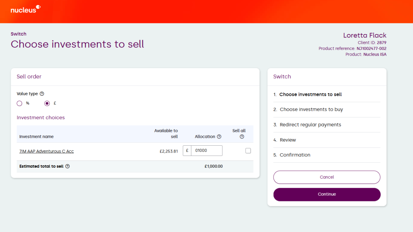Go to step 1 Choose investments to sell
413x232 pixels.
pos(310,95)
